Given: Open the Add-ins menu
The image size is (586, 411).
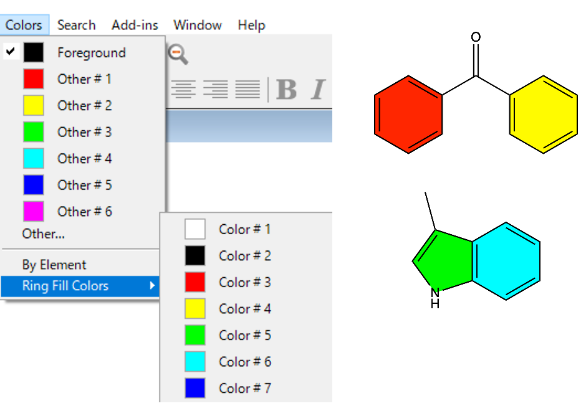Looking at the screenshot, I should [x=134, y=24].
